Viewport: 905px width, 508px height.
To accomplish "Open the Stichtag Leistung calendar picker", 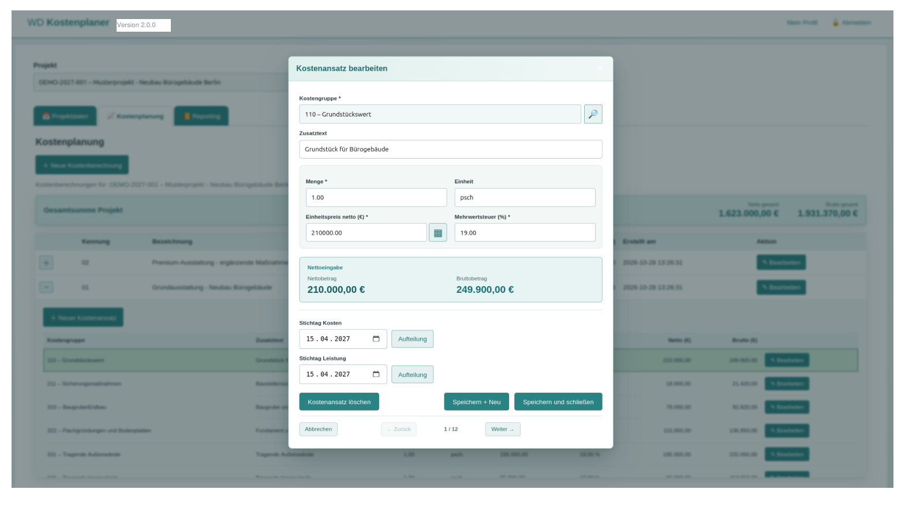I will pos(376,374).
